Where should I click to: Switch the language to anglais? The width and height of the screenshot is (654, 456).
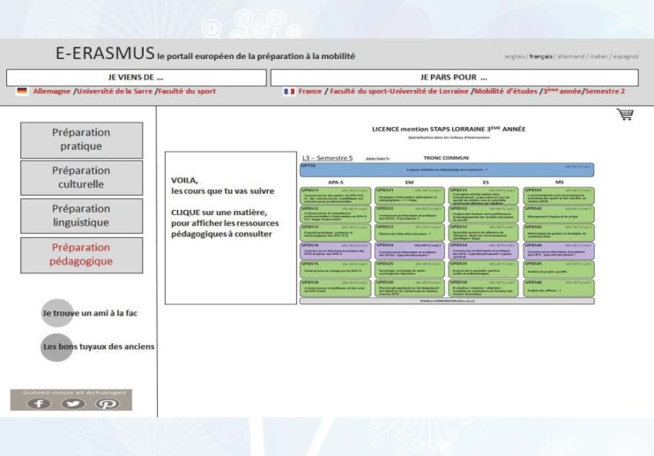click(x=514, y=56)
